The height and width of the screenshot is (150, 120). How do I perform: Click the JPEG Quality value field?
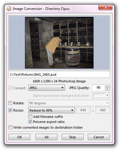tap(98, 87)
